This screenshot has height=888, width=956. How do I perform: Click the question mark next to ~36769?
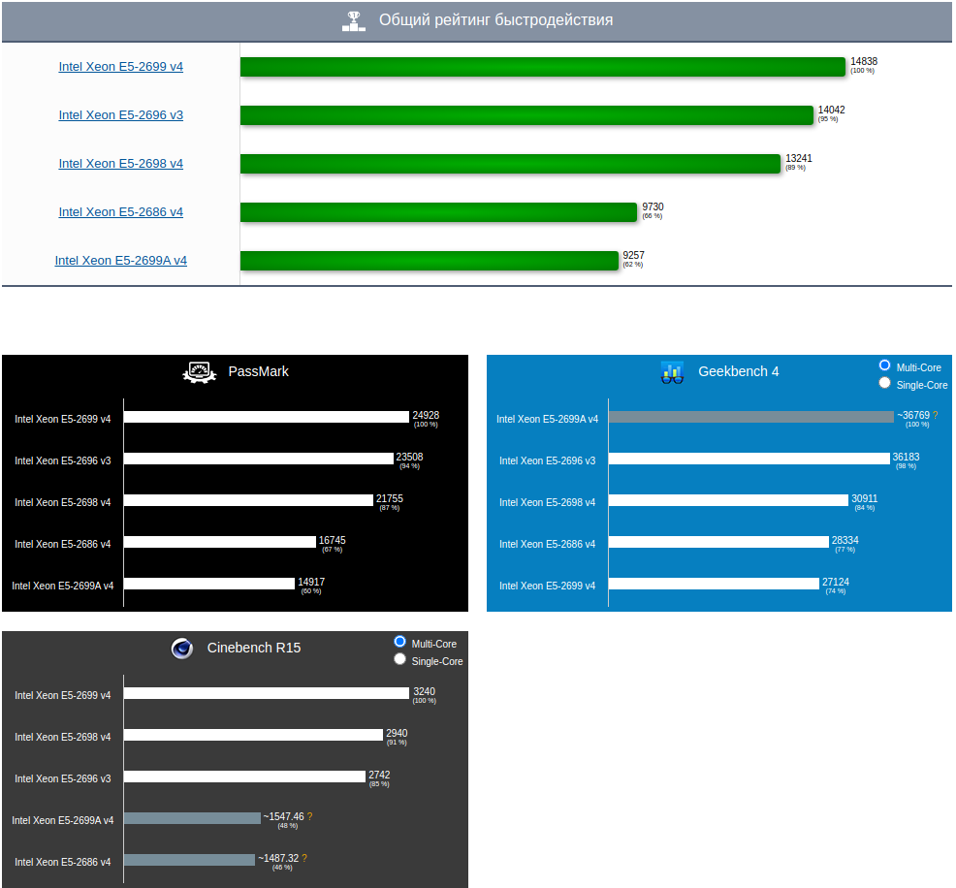click(936, 415)
